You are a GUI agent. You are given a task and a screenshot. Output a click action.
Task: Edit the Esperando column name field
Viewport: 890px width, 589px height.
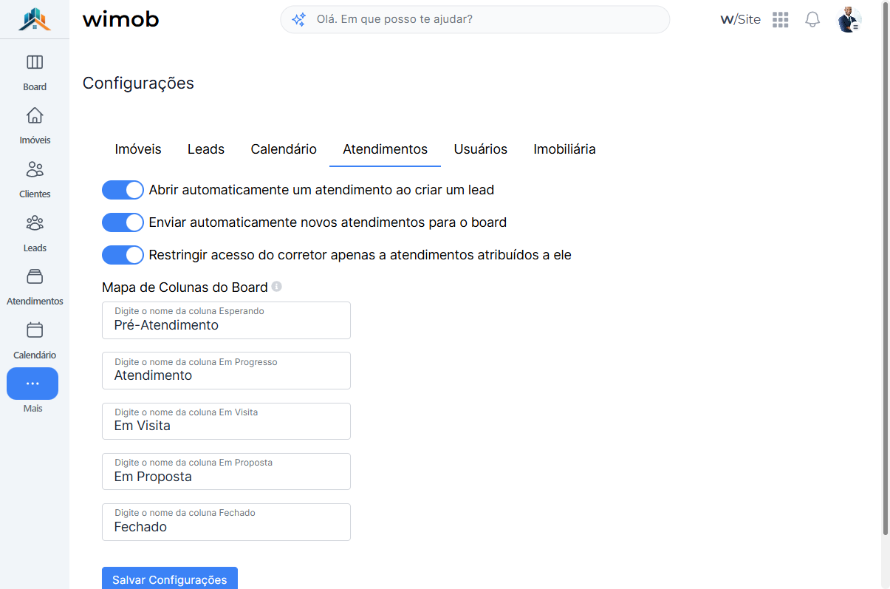(226, 320)
